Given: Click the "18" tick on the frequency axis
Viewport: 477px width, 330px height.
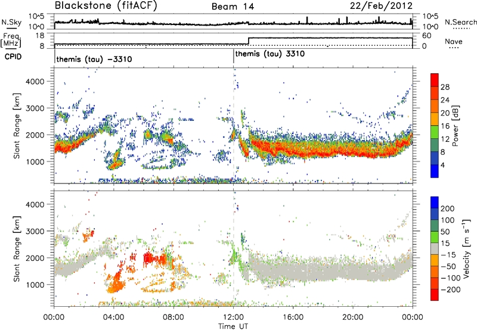Looking at the screenshot, I should tap(40, 35).
